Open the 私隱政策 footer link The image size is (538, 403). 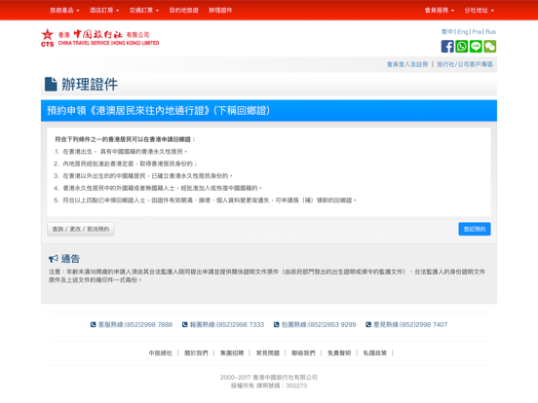(374, 353)
